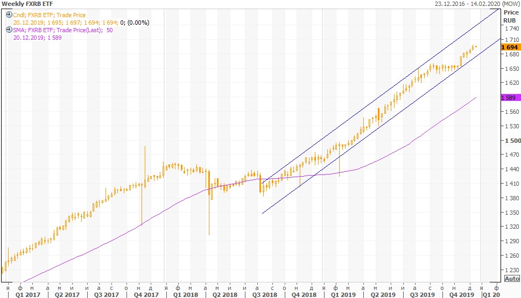Image resolution: width=521 pixels, height=298 pixels.
Task: Click the Auto scale button
Action: pyautogui.click(x=511, y=279)
